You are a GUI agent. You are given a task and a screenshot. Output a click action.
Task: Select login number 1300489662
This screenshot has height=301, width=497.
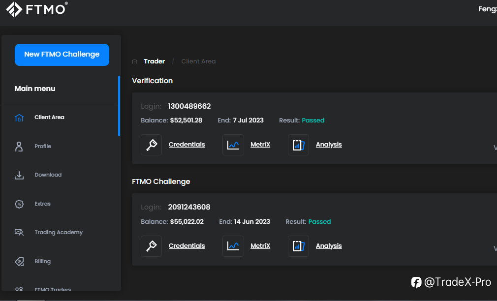click(189, 106)
